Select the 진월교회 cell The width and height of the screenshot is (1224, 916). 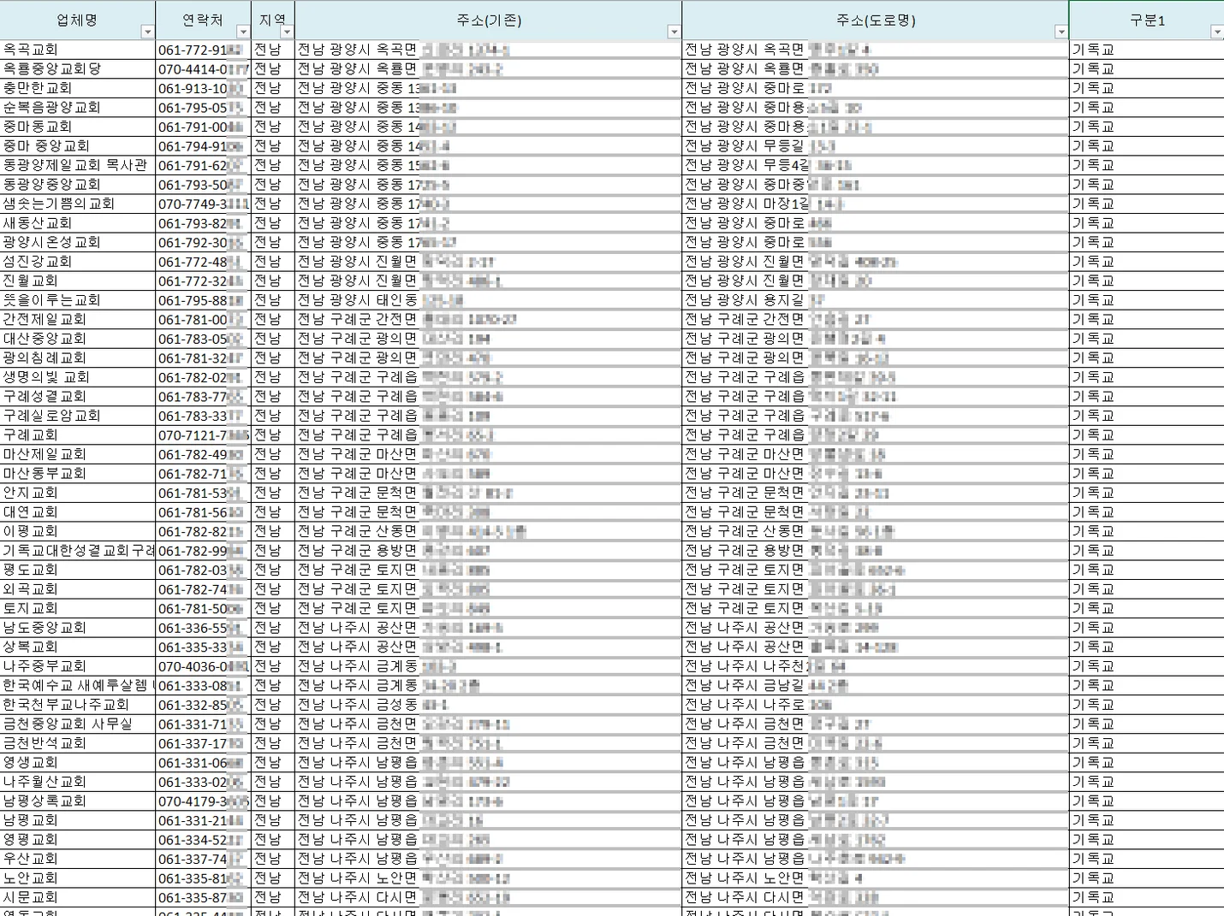pyautogui.click(x=78, y=281)
